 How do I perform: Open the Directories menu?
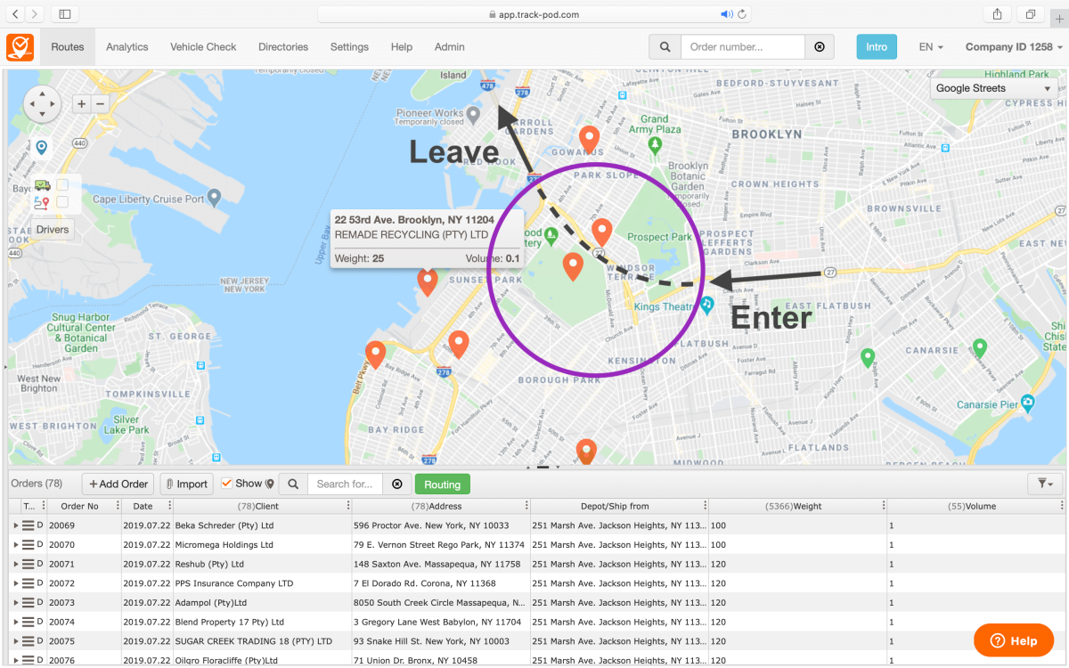tap(283, 47)
